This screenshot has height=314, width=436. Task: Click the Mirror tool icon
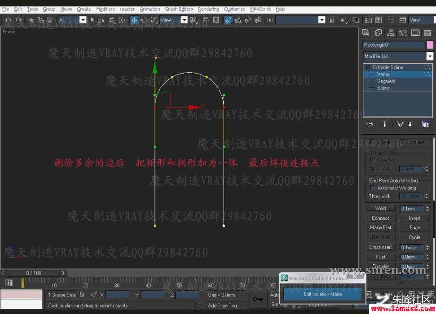pos(333,20)
